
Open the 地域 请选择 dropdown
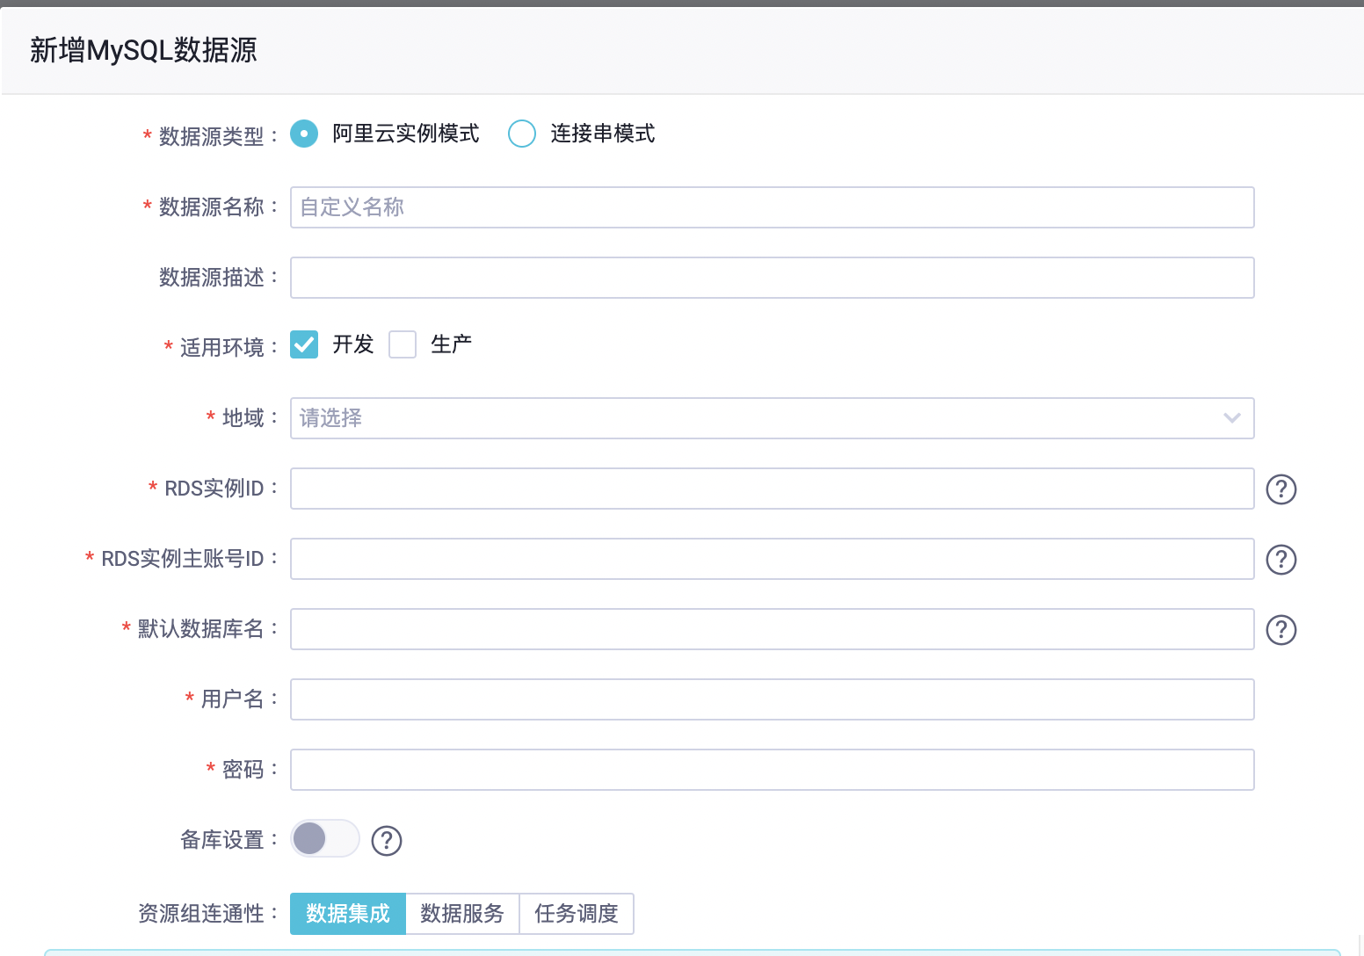pyautogui.click(x=772, y=418)
